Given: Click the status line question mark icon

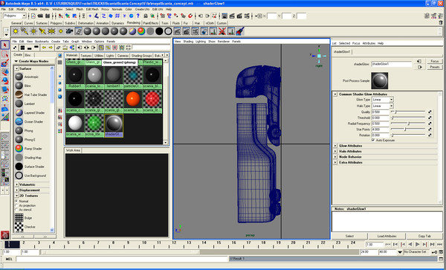Looking at the screenshot, I should [138, 16].
